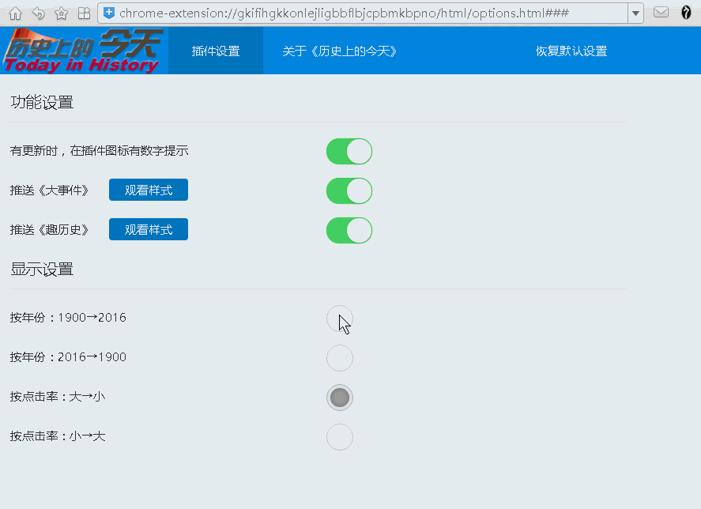Image resolution: width=701 pixels, height=509 pixels.
Task: Click the 按年份：1900→2016 label text
Action: (68, 318)
